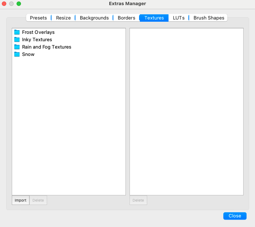Click the green zoom window button
Image resolution: width=255 pixels, height=227 pixels.
click(19, 4)
